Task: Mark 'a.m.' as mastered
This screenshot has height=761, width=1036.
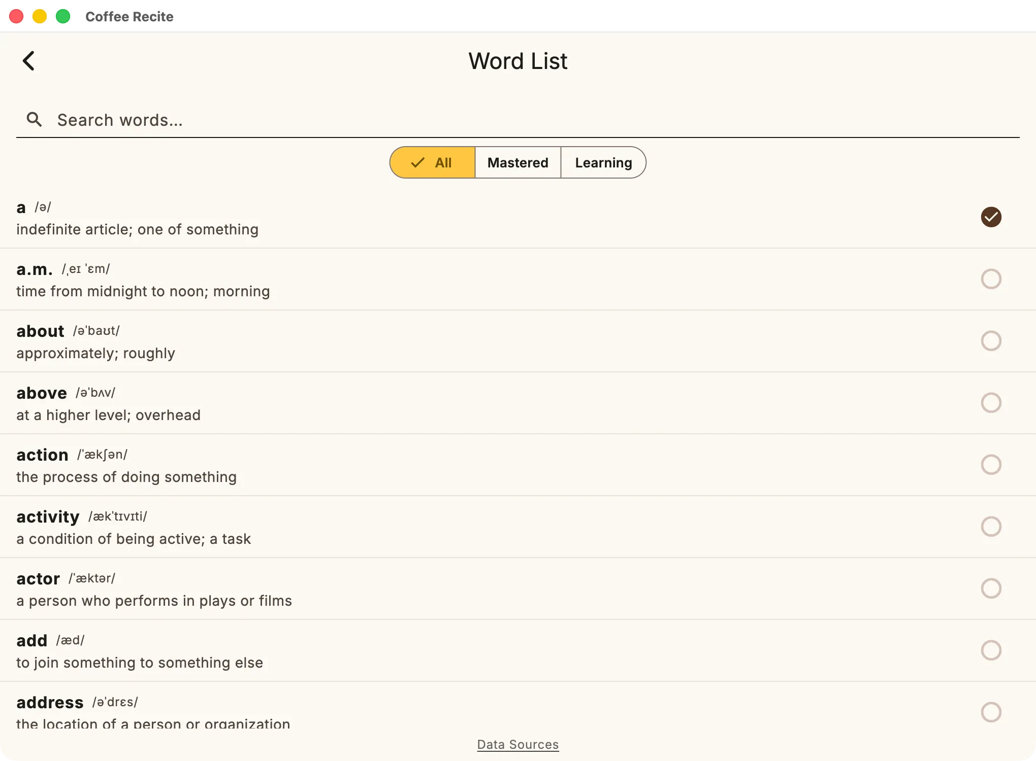Action: pyautogui.click(x=991, y=279)
